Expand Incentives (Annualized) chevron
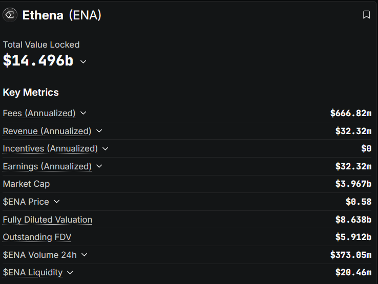Viewport: 378px width, 284px height. (106, 149)
